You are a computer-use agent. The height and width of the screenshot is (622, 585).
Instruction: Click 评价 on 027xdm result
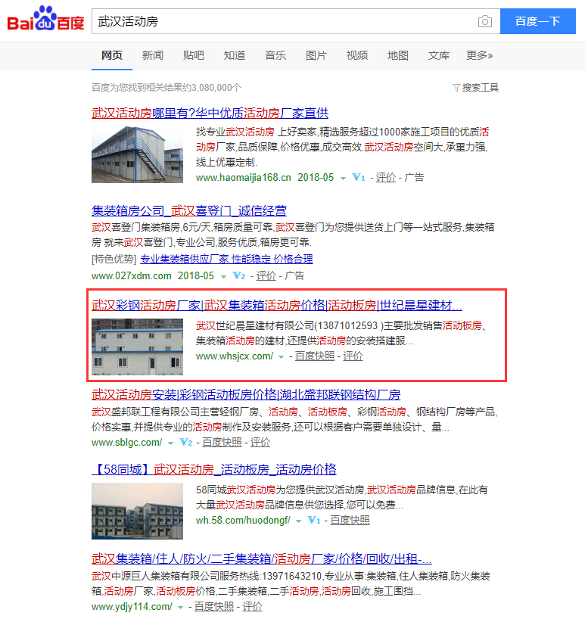(266, 275)
